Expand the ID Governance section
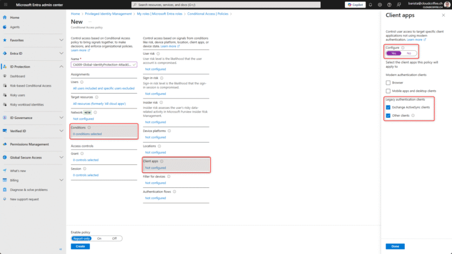The width and height of the screenshot is (452, 254). click(x=62, y=118)
